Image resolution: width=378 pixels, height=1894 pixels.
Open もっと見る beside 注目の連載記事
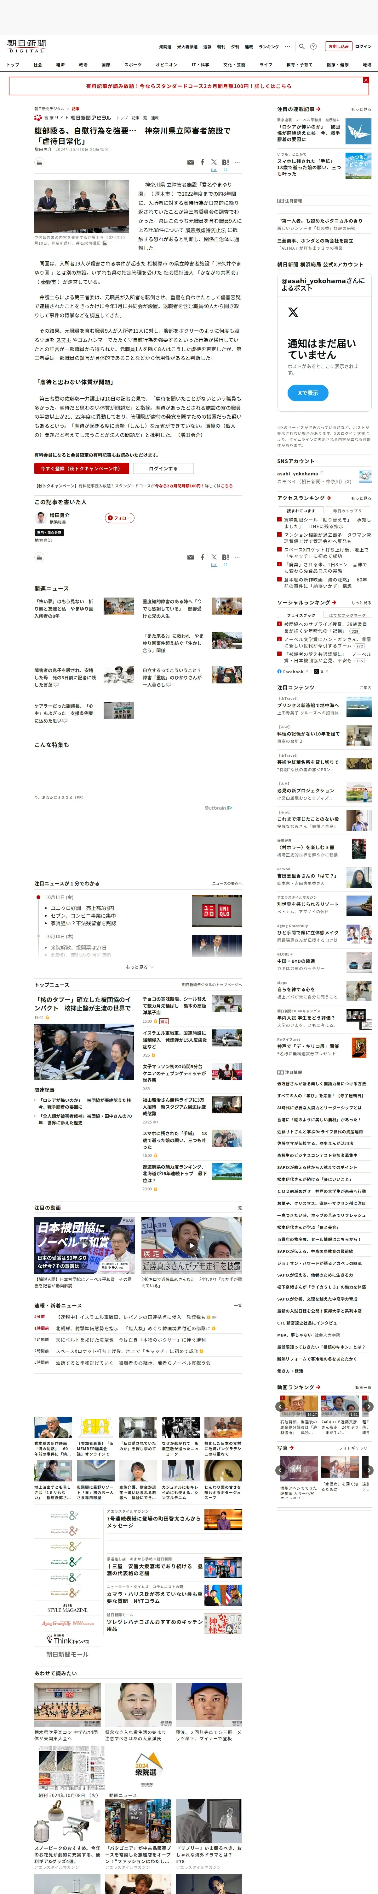(x=360, y=109)
